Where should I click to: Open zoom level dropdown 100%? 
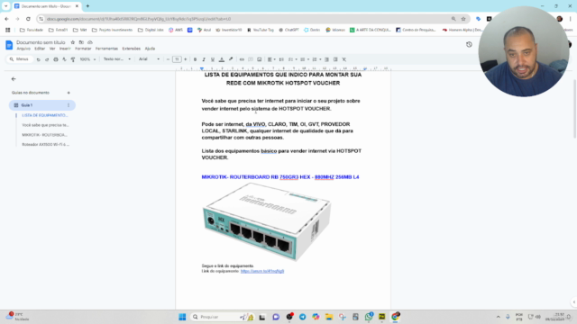[x=88, y=59]
